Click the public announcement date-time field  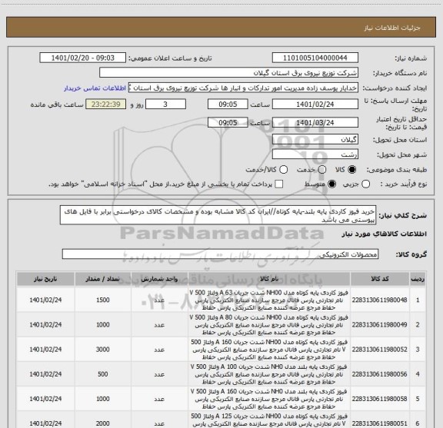click(83, 58)
